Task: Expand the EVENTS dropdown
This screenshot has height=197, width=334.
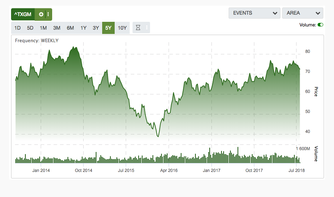Action: [x=254, y=13]
